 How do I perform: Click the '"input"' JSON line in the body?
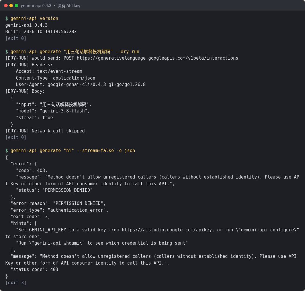(54, 105)
